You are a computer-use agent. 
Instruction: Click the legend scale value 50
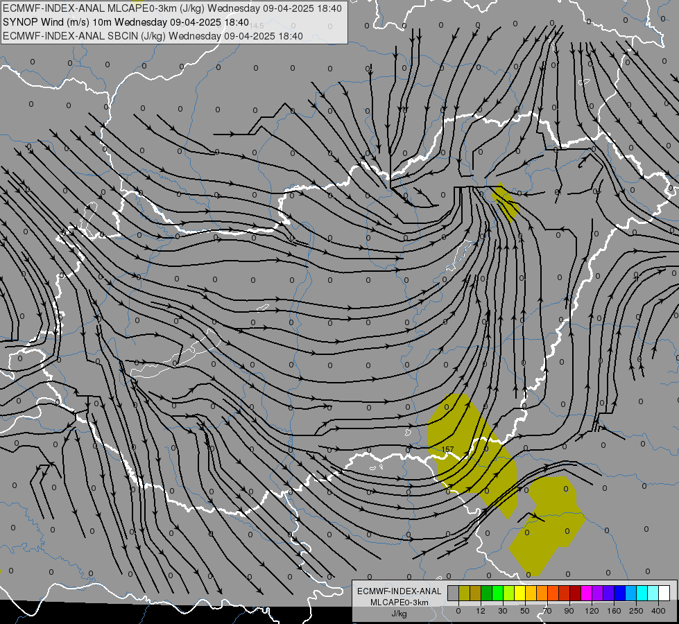tap(525, 611)
